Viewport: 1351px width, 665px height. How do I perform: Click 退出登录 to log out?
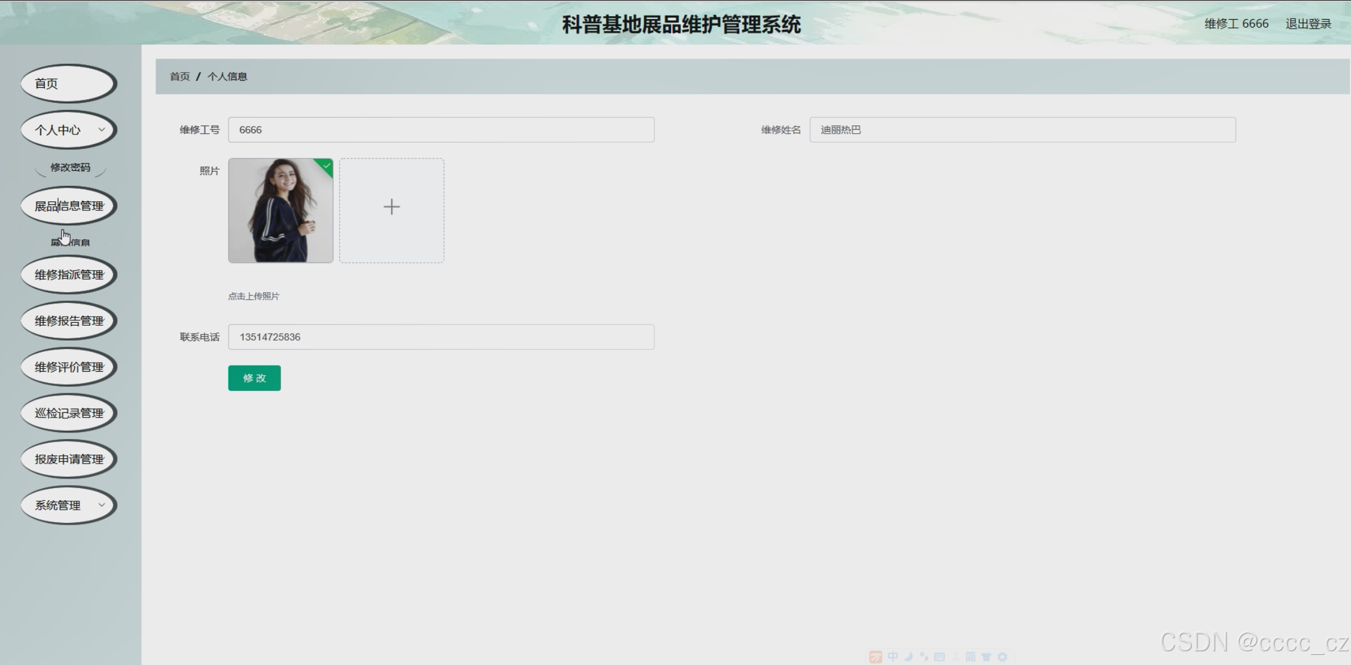1308,24
